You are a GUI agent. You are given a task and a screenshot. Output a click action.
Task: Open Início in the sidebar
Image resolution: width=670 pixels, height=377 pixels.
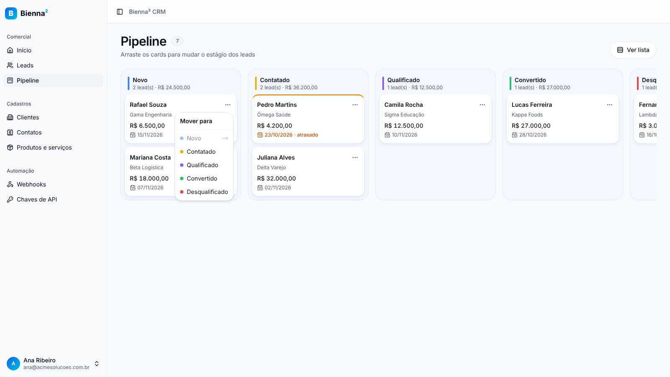(x=53, y=50)
